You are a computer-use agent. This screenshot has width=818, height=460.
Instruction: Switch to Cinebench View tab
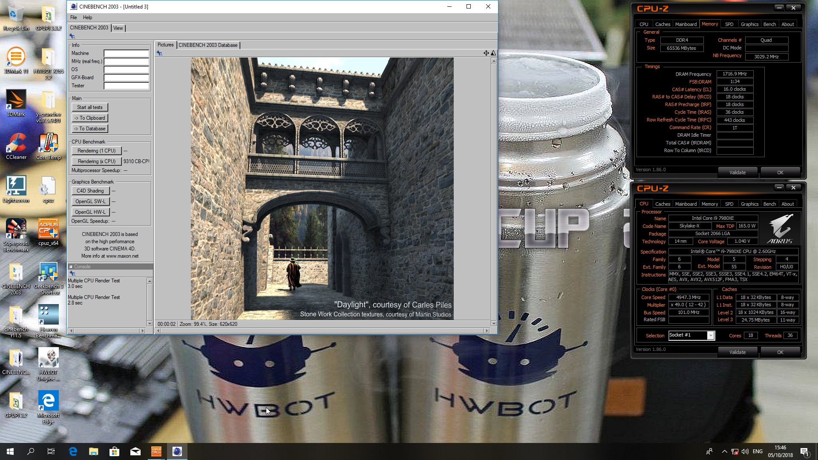pyautogui.click(x=118, y=28)
